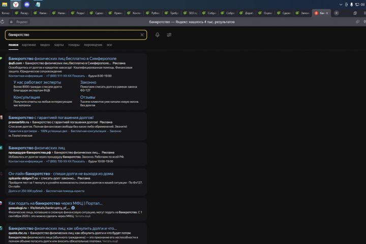
Task: Click the microphone icon in system tray
Action: coord(351,5)
